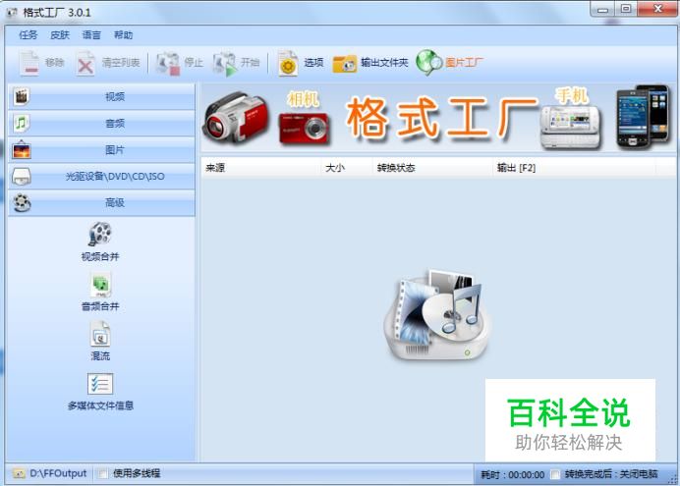Click the 选项 toolbar label

tap(313, 63)
